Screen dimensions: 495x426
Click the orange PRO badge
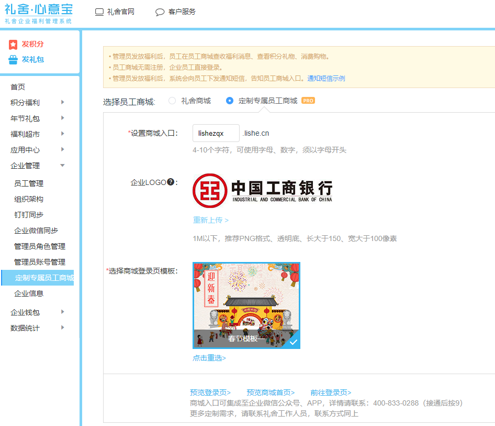308,101
